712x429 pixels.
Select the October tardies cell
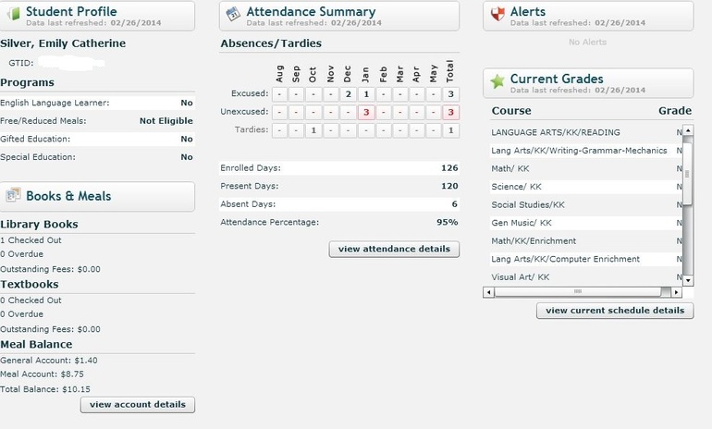click(313, 130)
